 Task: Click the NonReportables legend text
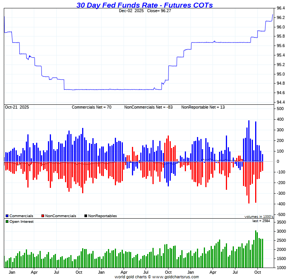coord(103,216)
